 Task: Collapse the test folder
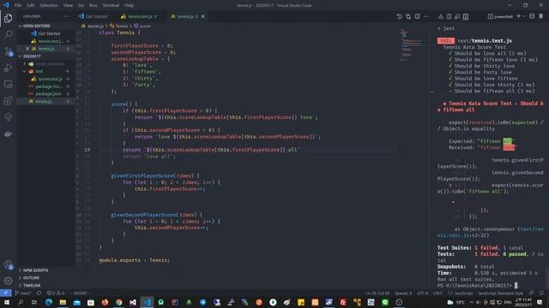[25, 71]
